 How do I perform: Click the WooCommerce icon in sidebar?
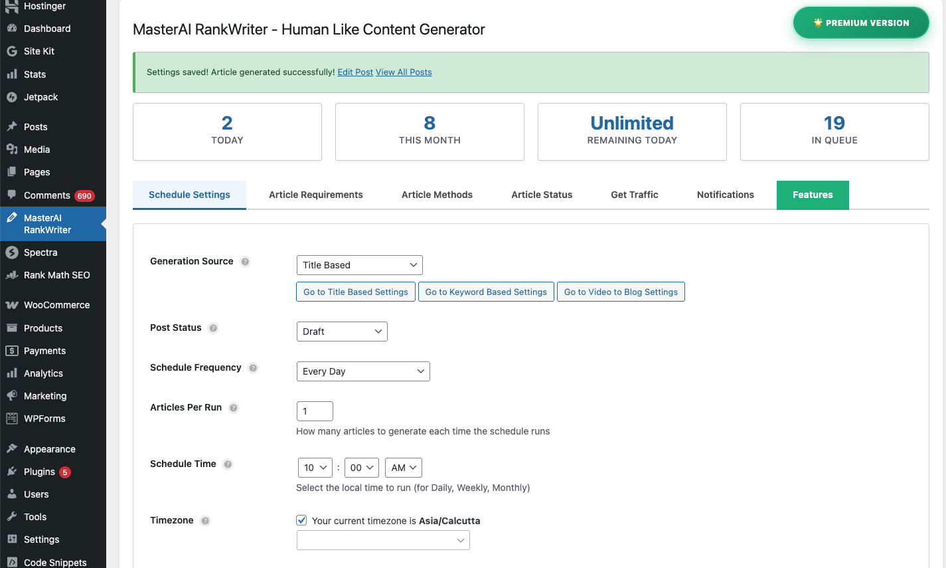[x=12, y=305]
